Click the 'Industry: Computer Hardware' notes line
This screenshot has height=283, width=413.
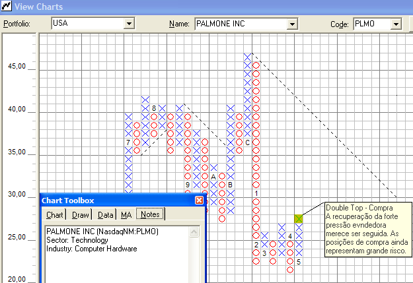click(x=92, y=249)
